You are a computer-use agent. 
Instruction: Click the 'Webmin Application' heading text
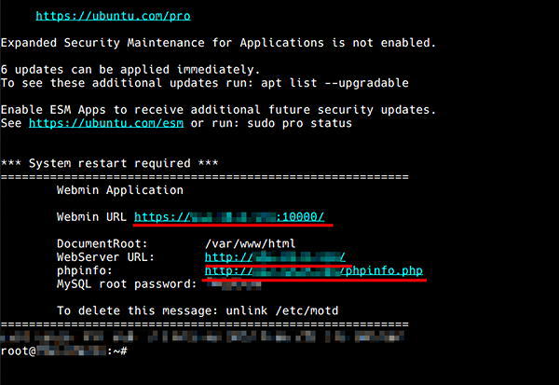tap(120, 190)
